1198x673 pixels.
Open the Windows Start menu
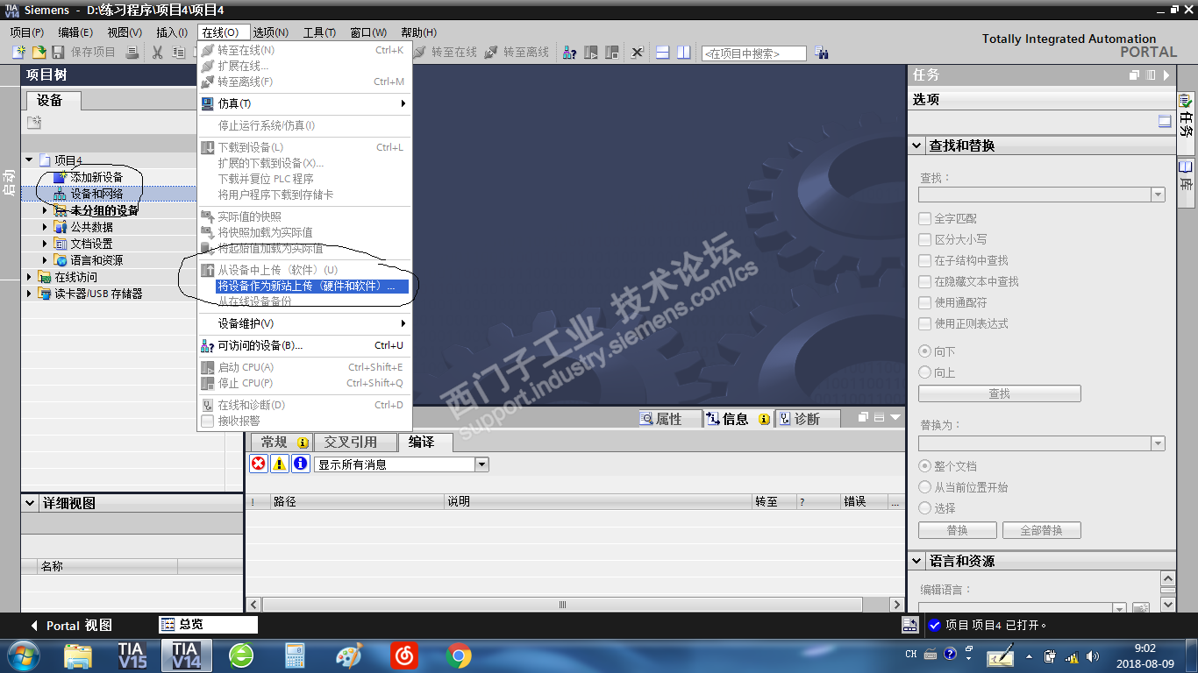[22, 655]
